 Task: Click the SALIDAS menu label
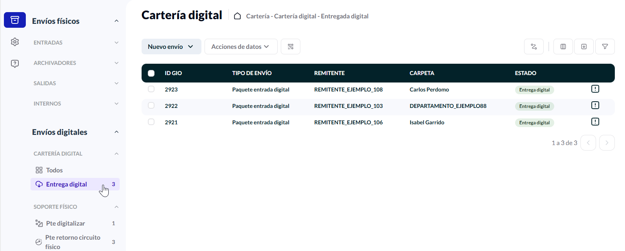[x=45, y=83]
